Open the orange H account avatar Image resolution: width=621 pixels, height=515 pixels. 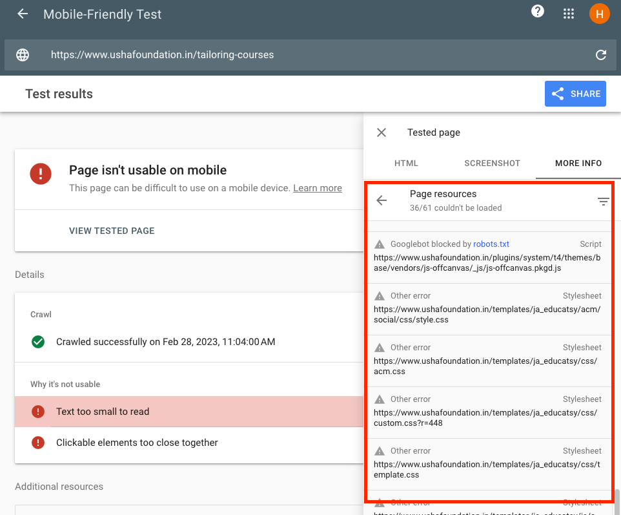click(x=599, y=14)
